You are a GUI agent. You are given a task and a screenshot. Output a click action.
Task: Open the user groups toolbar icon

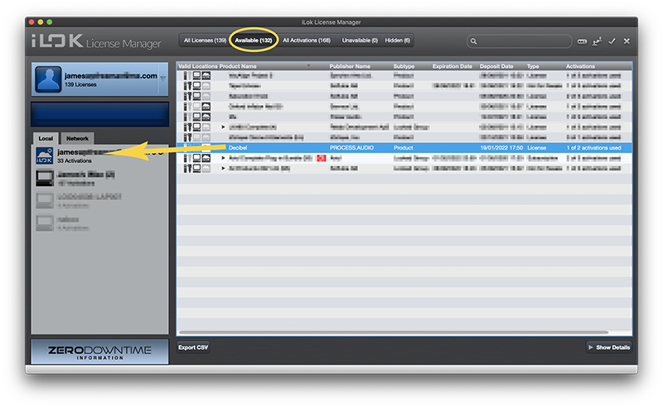597,41
